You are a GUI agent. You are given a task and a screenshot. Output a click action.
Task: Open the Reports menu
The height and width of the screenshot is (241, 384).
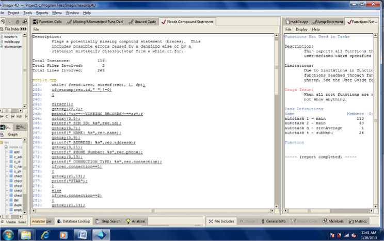(42, 12)
